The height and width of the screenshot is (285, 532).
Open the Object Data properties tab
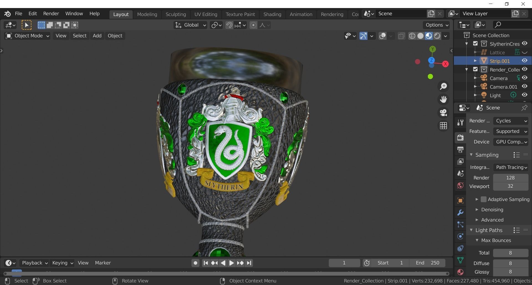coord(460,260)
